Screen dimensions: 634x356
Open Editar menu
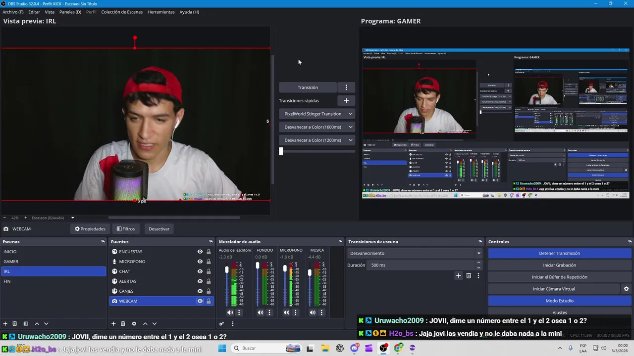pyautogui.click(x=34, y=12)
